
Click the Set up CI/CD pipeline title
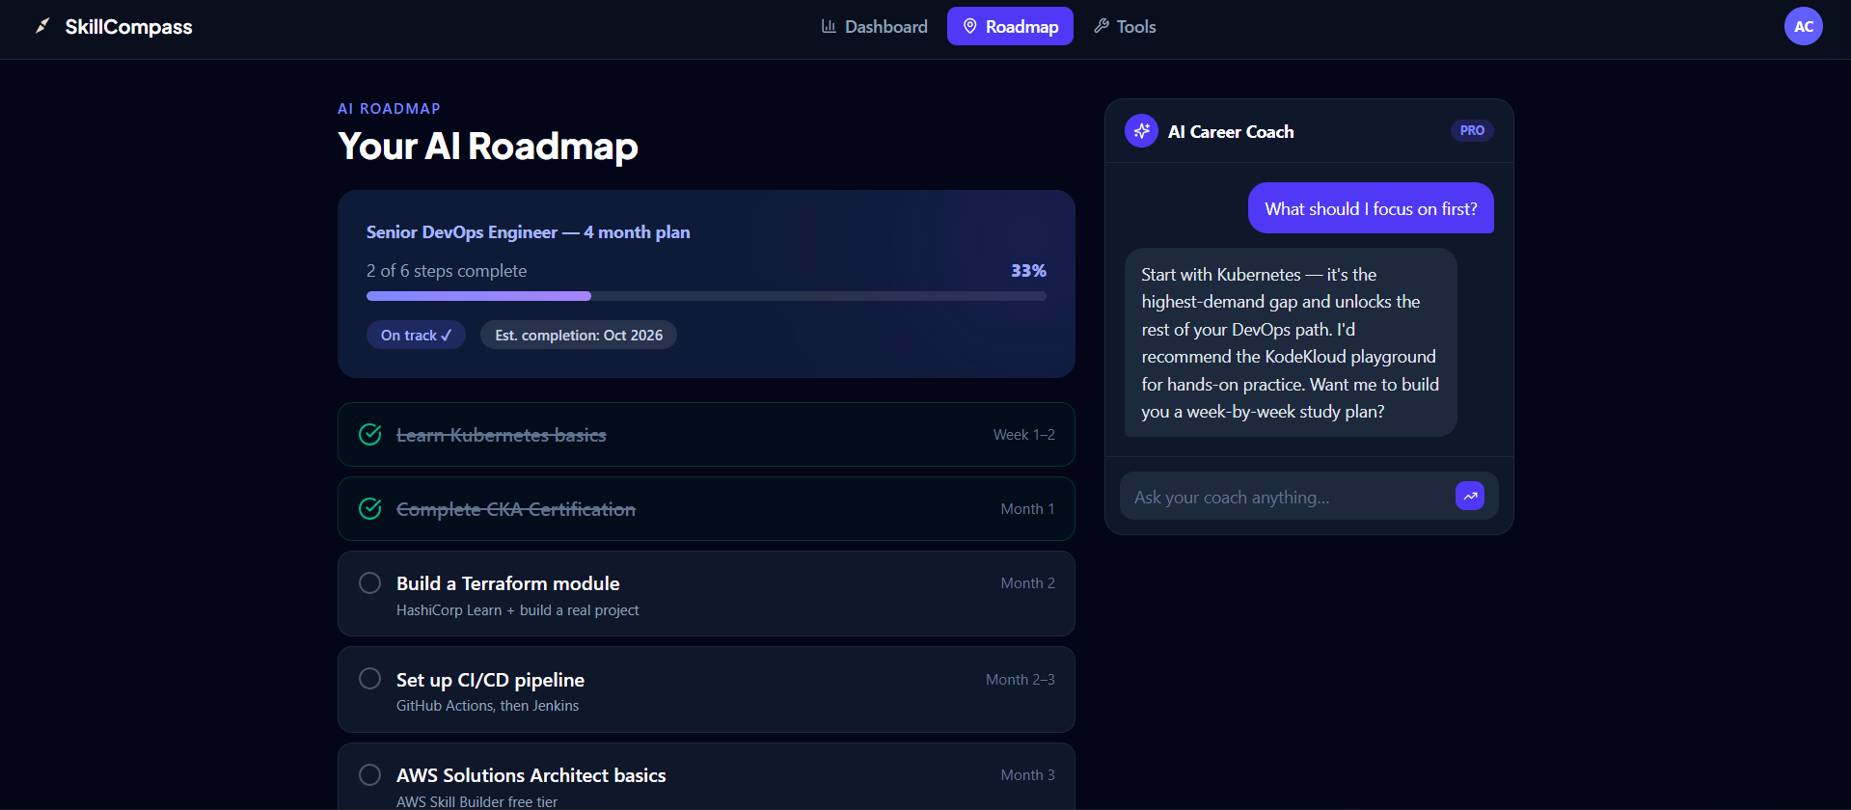coord(490,680)
